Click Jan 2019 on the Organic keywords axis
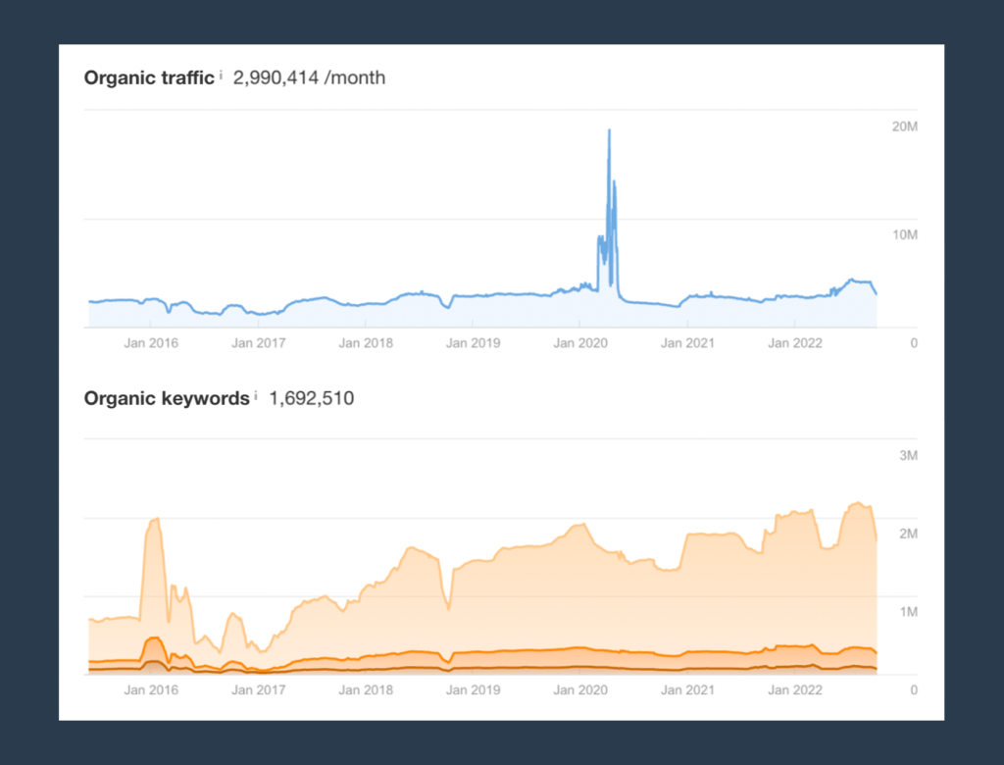The width and height of the screenshot is (1004, 765). (x=473, y=690)
